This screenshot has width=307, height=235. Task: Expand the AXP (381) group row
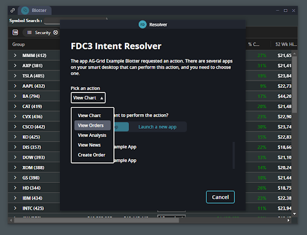pyautogui.click(x=15, y=66)
